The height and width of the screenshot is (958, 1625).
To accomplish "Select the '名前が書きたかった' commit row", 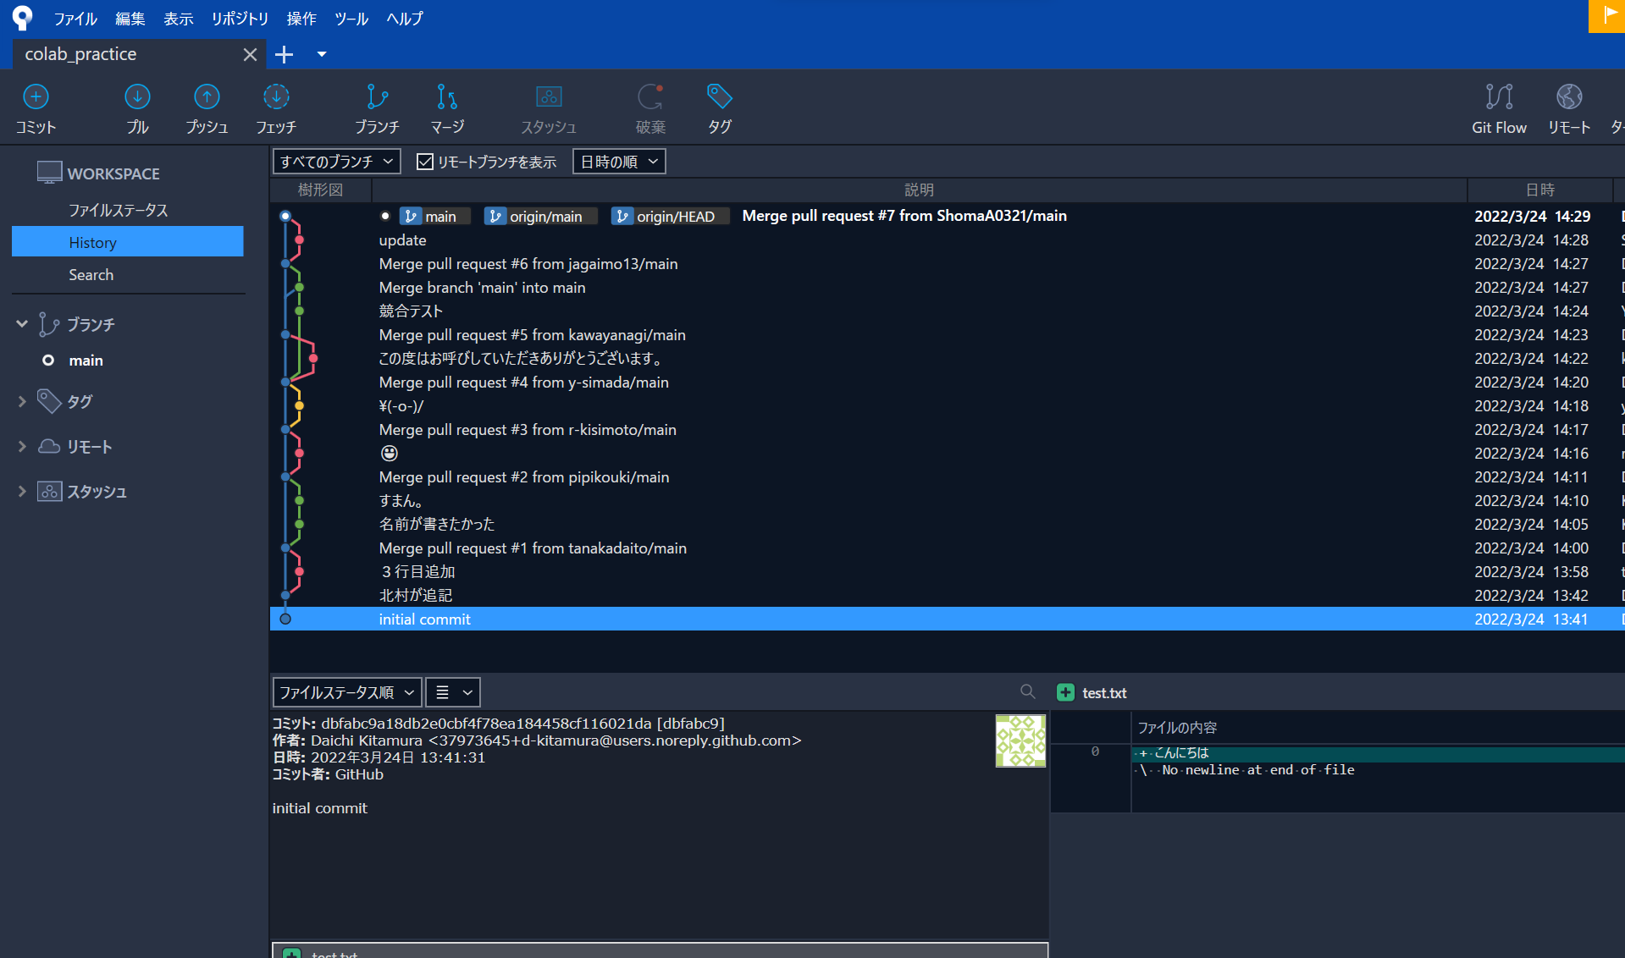I will point(947,525).
